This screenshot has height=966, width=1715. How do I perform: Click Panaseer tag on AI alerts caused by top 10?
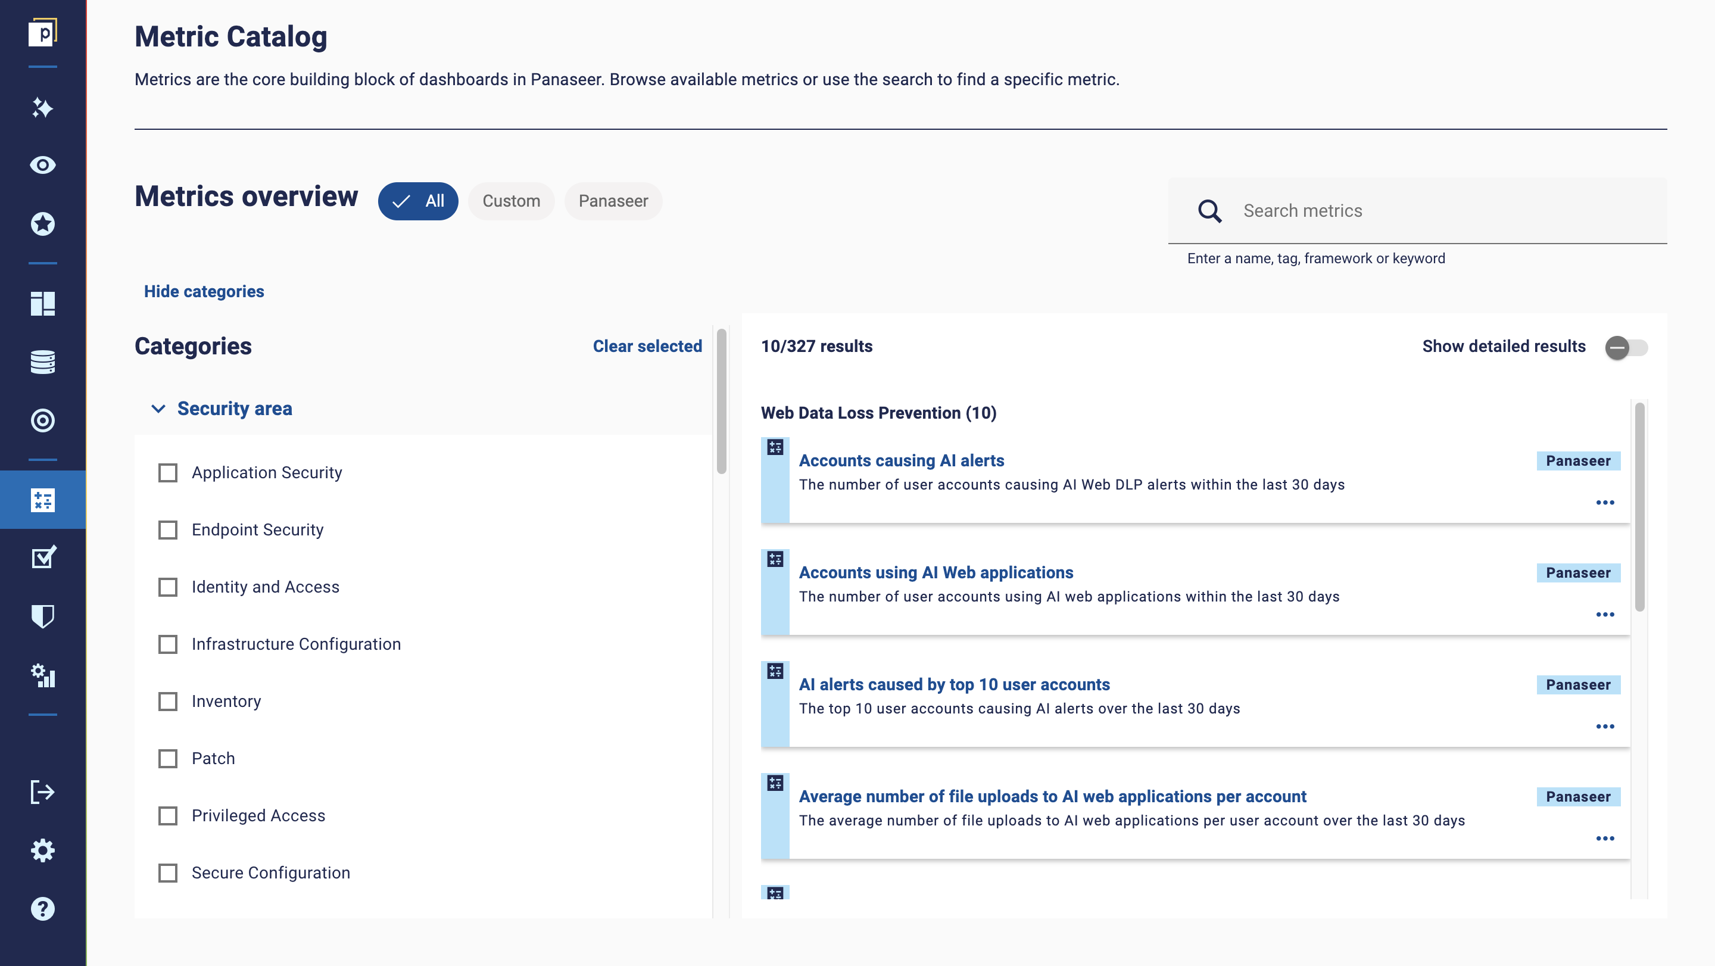(x=1579, y=684)
